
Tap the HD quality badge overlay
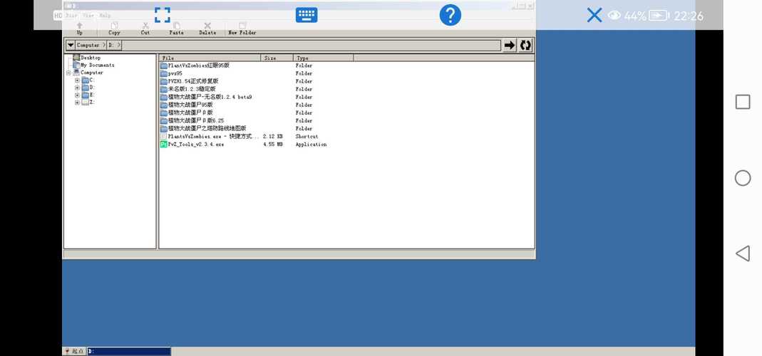58,16
